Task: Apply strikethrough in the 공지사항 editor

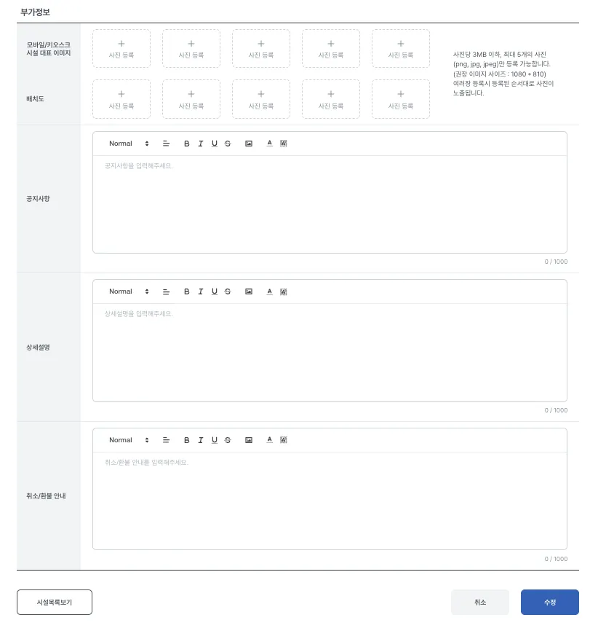Action: pos(228,144)
